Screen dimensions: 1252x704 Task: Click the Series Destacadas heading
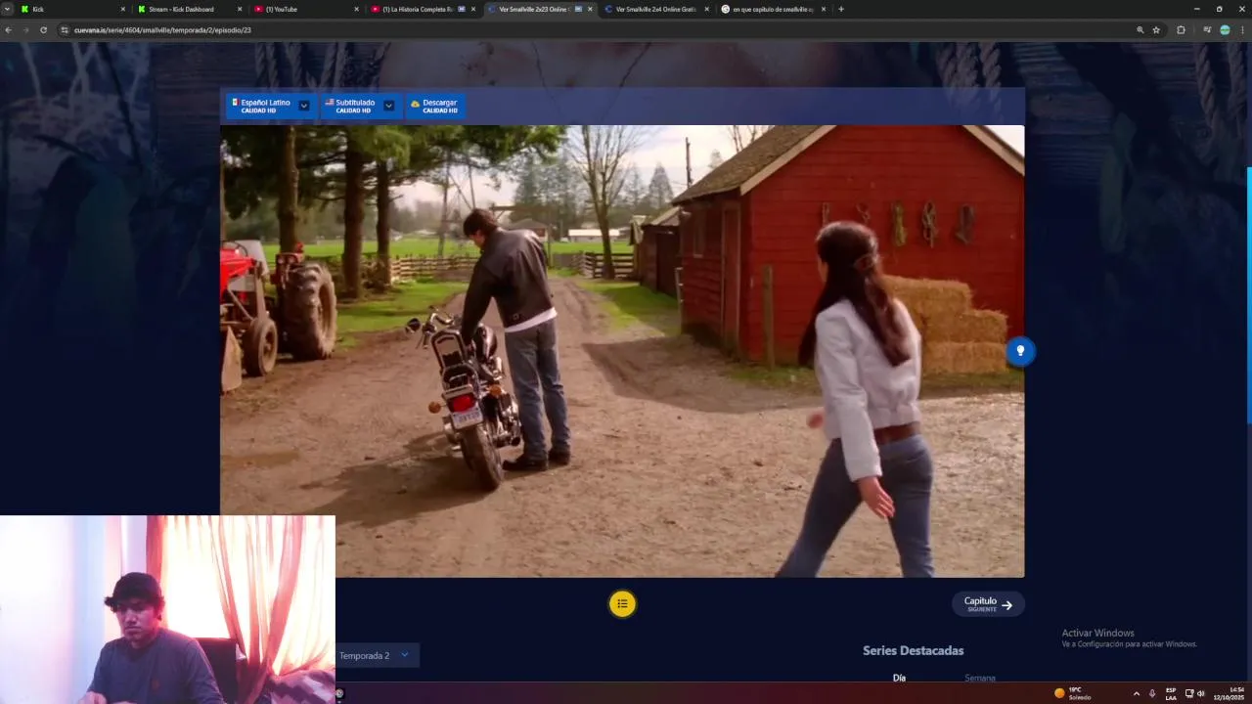[913, 650]
